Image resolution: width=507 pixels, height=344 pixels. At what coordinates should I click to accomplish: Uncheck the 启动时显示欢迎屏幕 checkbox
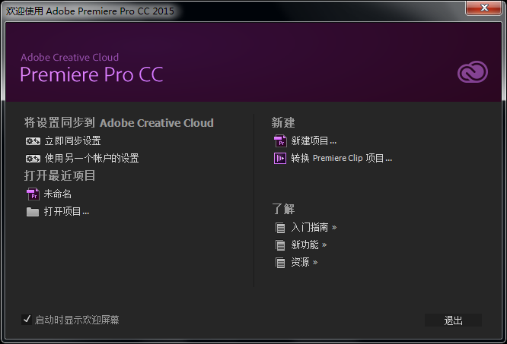click(x=27, y=320)
